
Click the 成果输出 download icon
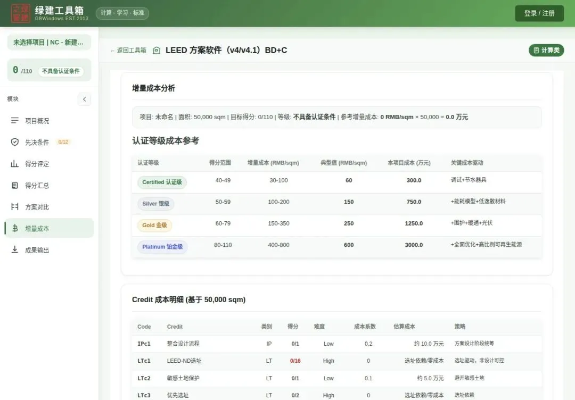[x=15, y=249]
